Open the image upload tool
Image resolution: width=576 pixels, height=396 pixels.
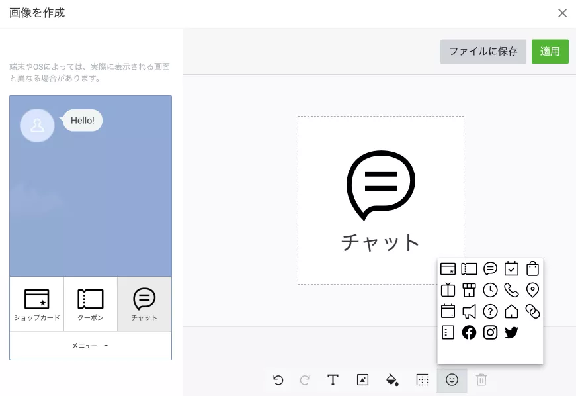pyautogui.click(x=362, y=380)
